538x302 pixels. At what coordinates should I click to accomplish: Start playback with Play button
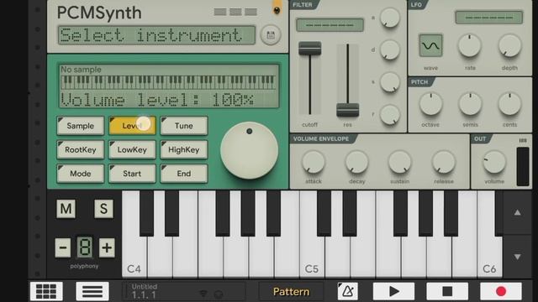[394, 291]
